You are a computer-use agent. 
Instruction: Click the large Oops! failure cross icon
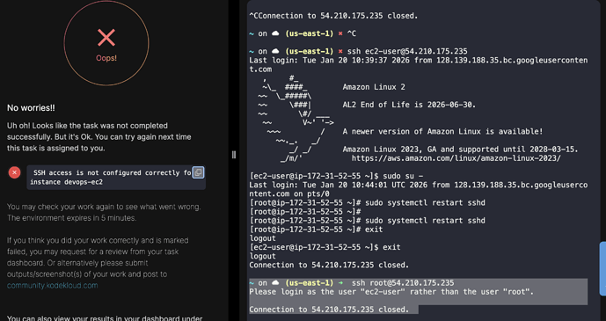tap(106, 38)
